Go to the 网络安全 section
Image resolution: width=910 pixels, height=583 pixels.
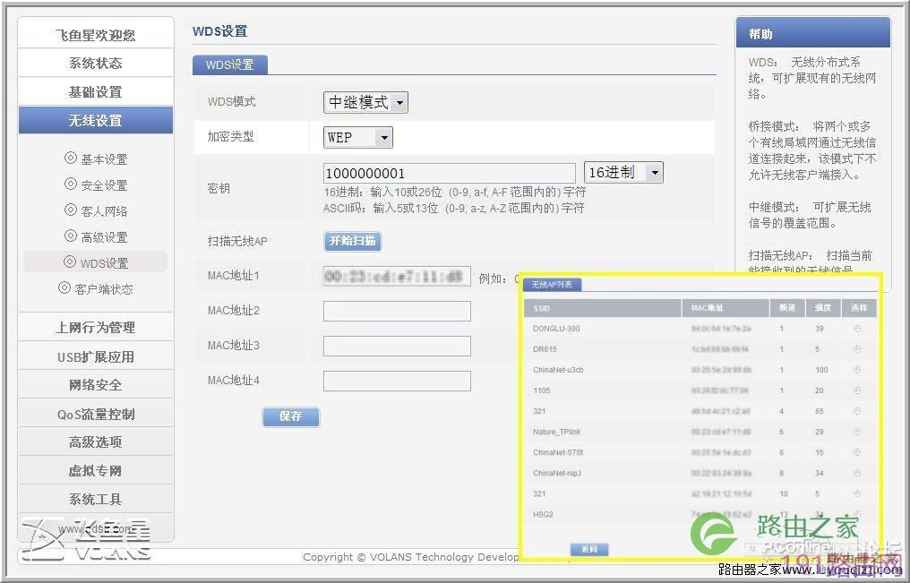(x=96, y=384)
